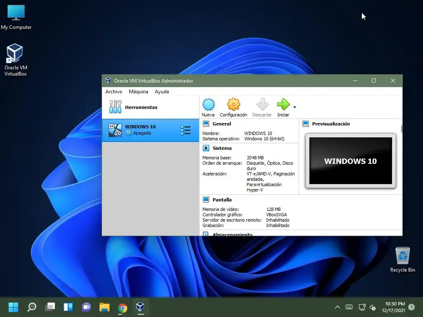Viewport: 423px width, 317px height.
Task: Click the VirtualBox taskbar icon
Action: point(140,307)
